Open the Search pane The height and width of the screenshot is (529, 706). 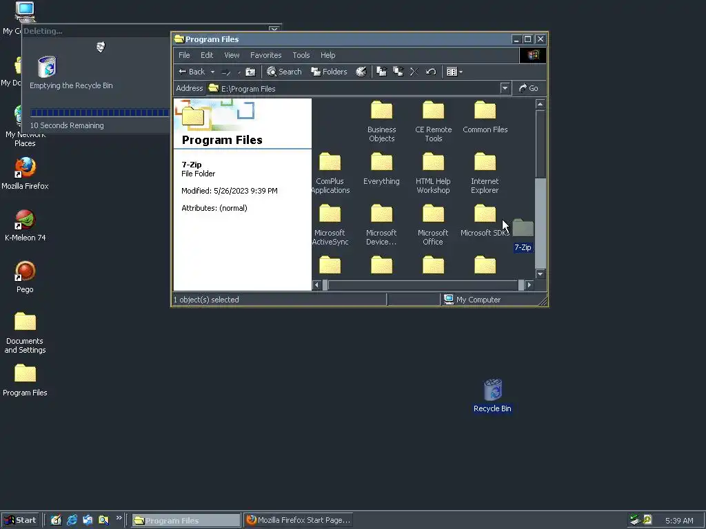click(284, 72)
